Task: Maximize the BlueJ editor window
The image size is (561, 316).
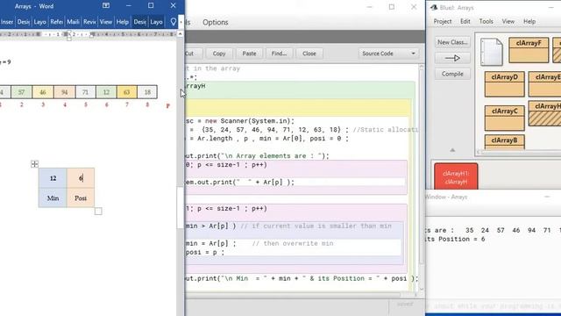Action: click(392, 7)
